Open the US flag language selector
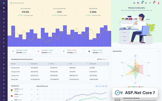 138,3
